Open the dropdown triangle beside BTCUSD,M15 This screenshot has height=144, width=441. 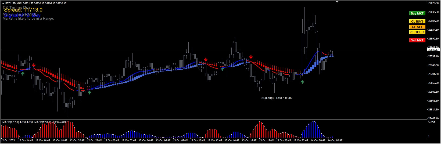tap(3, 3)
